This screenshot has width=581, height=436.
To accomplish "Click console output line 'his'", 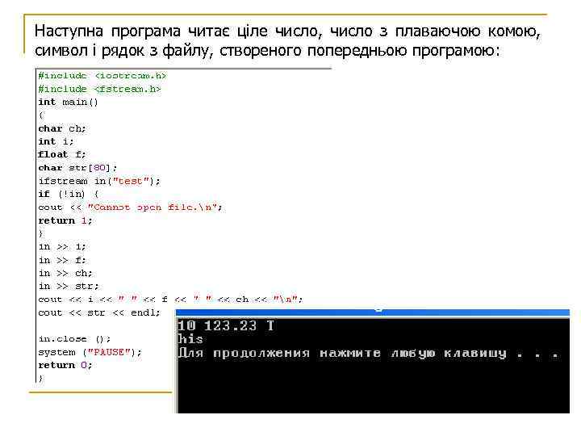I will [x=190, y=339].
